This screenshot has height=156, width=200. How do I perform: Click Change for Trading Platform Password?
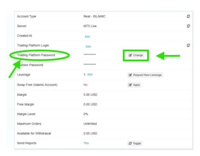pyautogui.click(x=136, y=55)
